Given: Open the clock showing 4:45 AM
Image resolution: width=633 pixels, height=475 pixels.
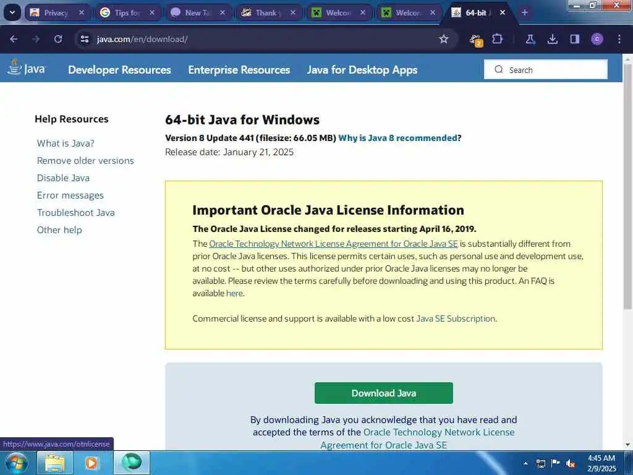Looking at the screenshot, I should pyautogui.click(x=601, y=463).
